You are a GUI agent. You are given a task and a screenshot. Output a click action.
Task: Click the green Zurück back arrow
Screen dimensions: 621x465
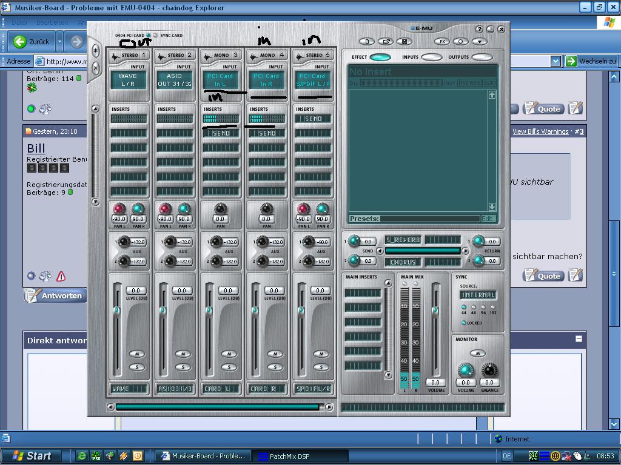point(19,42)
